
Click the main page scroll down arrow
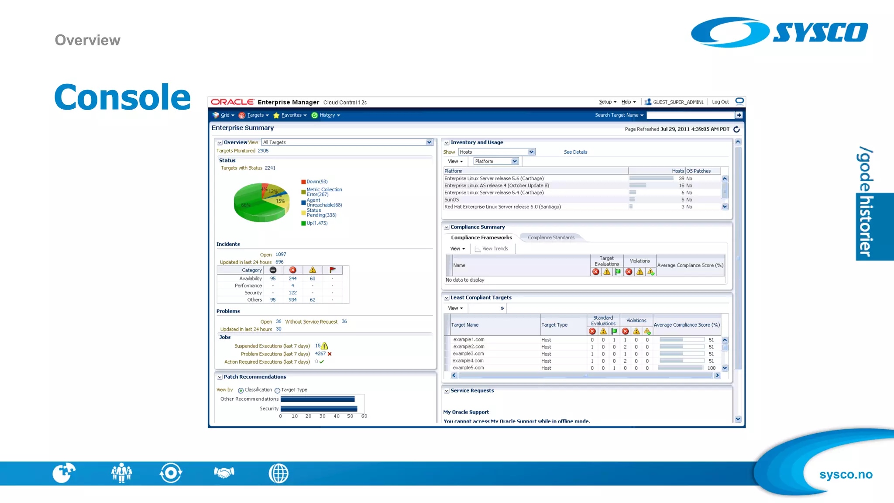[738, 419]
